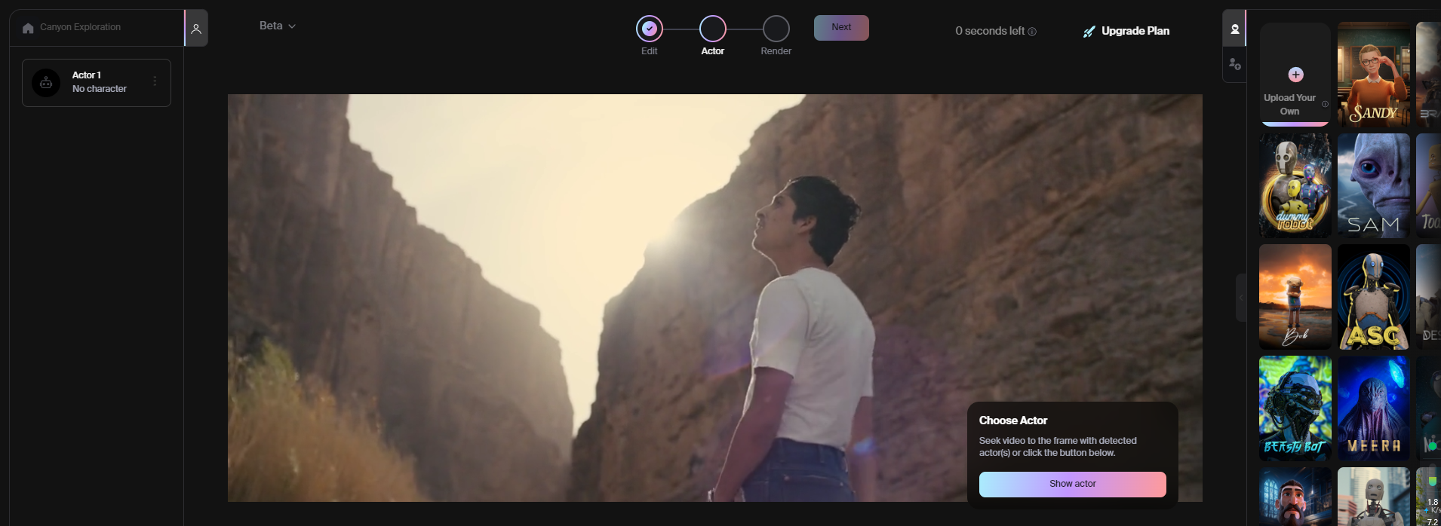1441x526 pixels.
Task: Click the rocket icon beside Upgrade Plan
Action: 1089,32
